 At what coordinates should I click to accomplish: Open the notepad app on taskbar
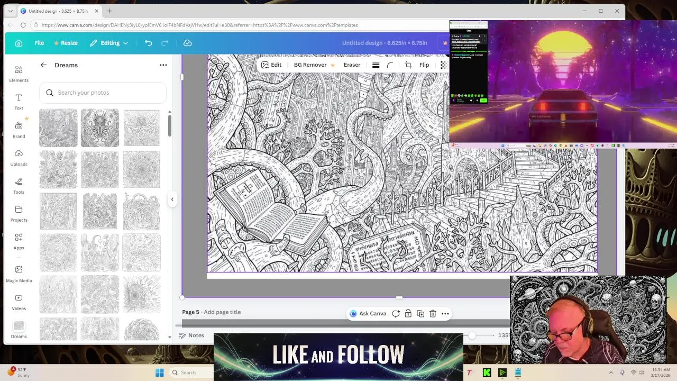pos(518,373)
